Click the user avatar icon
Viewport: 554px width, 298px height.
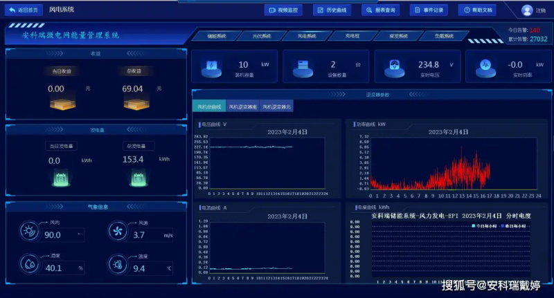[x=527, y=10]
